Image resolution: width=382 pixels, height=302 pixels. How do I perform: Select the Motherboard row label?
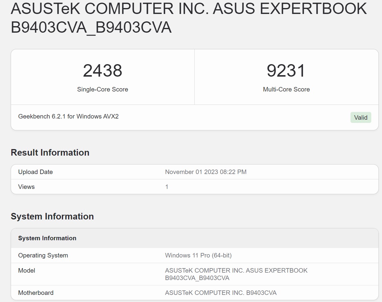pyautogui.click(x=36, y=293)
